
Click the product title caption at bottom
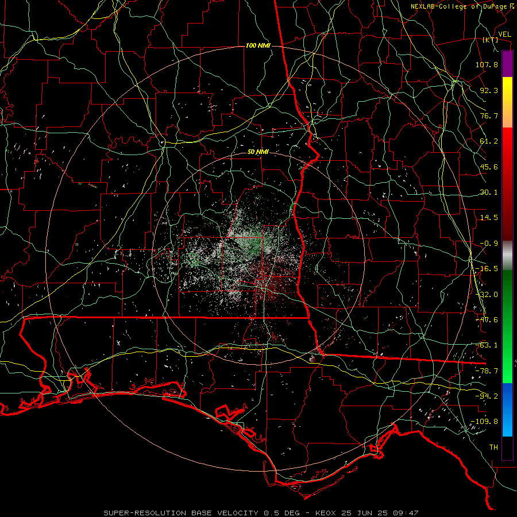[261, 513]
